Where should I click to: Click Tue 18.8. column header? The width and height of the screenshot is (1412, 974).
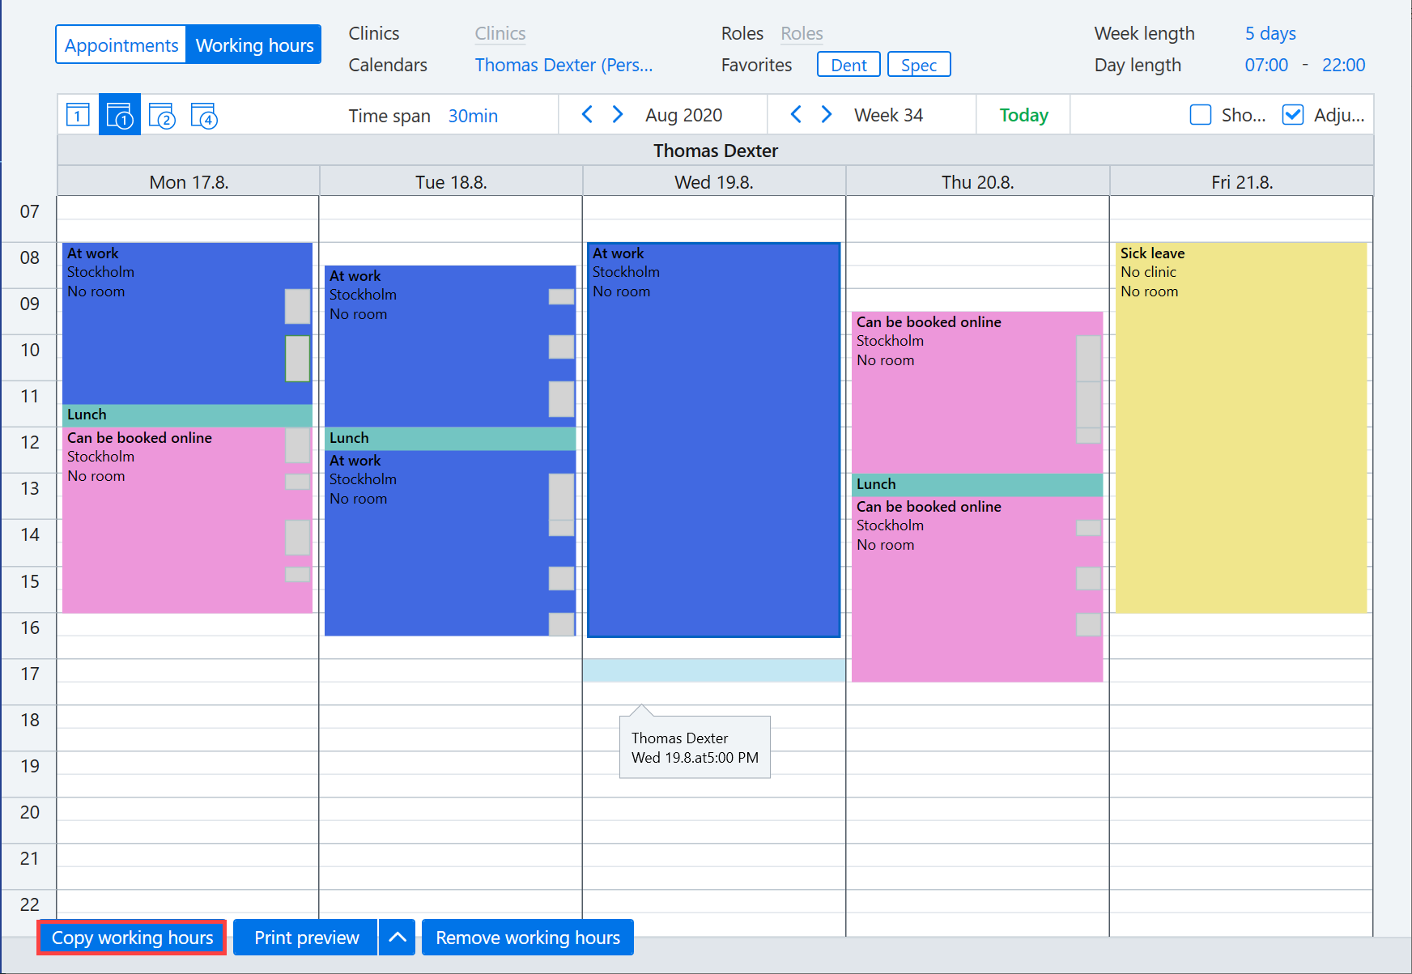coord(451,181)
